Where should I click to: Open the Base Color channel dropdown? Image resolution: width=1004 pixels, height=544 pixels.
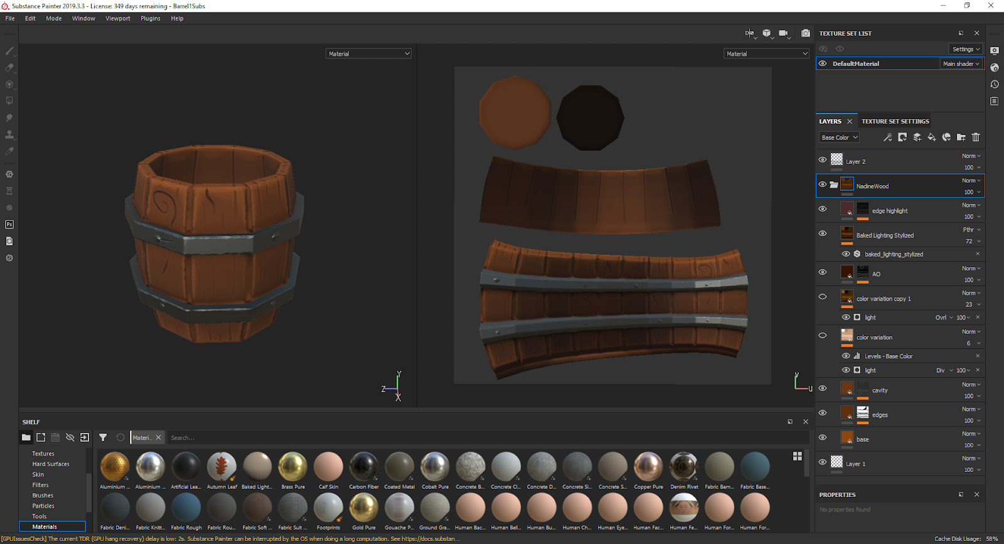pos(839,137)
